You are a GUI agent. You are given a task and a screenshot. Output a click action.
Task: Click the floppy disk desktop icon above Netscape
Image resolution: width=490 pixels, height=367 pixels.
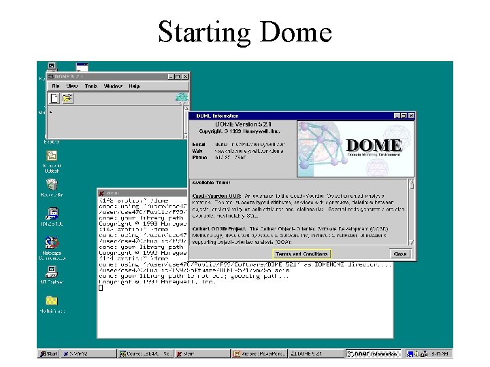click(52, 217)
